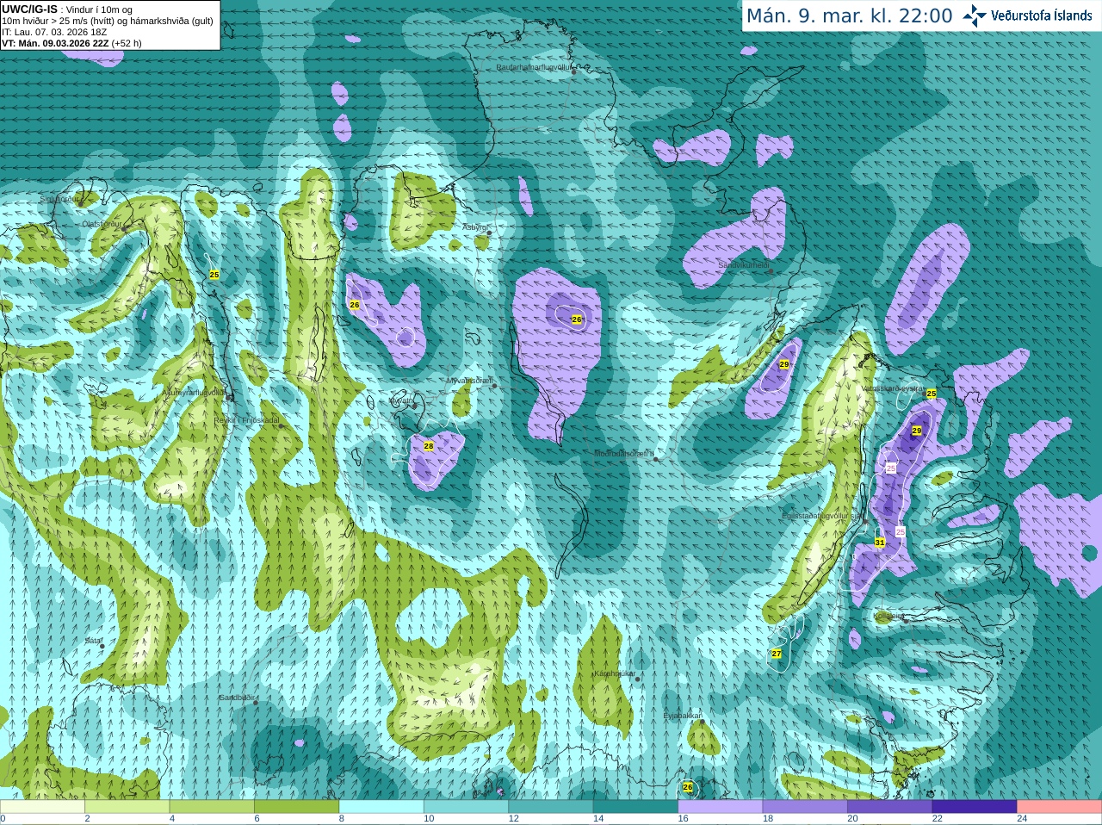The height and width of the screenshot is (825, 1102).
Task: Pick the light green 2–4 legend swatch
Action: tap(127, 807)
